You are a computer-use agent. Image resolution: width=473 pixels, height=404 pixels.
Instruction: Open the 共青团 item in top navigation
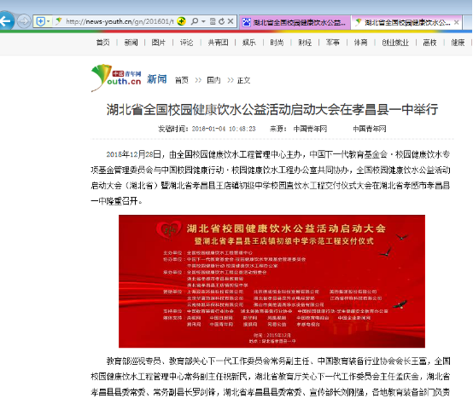(218, 43)
